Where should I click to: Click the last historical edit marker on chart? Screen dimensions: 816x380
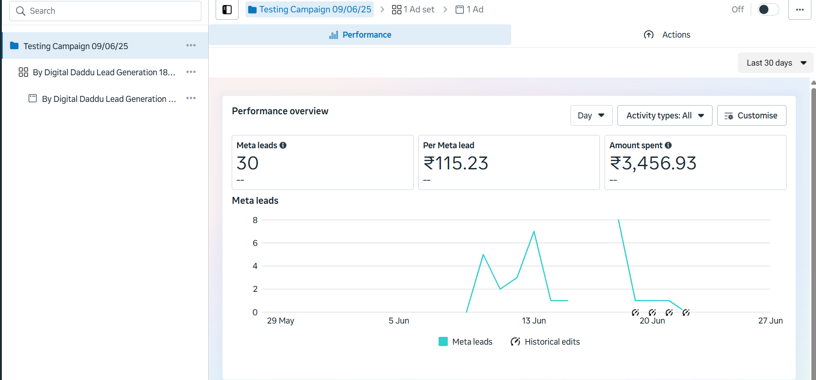(686, 313)
